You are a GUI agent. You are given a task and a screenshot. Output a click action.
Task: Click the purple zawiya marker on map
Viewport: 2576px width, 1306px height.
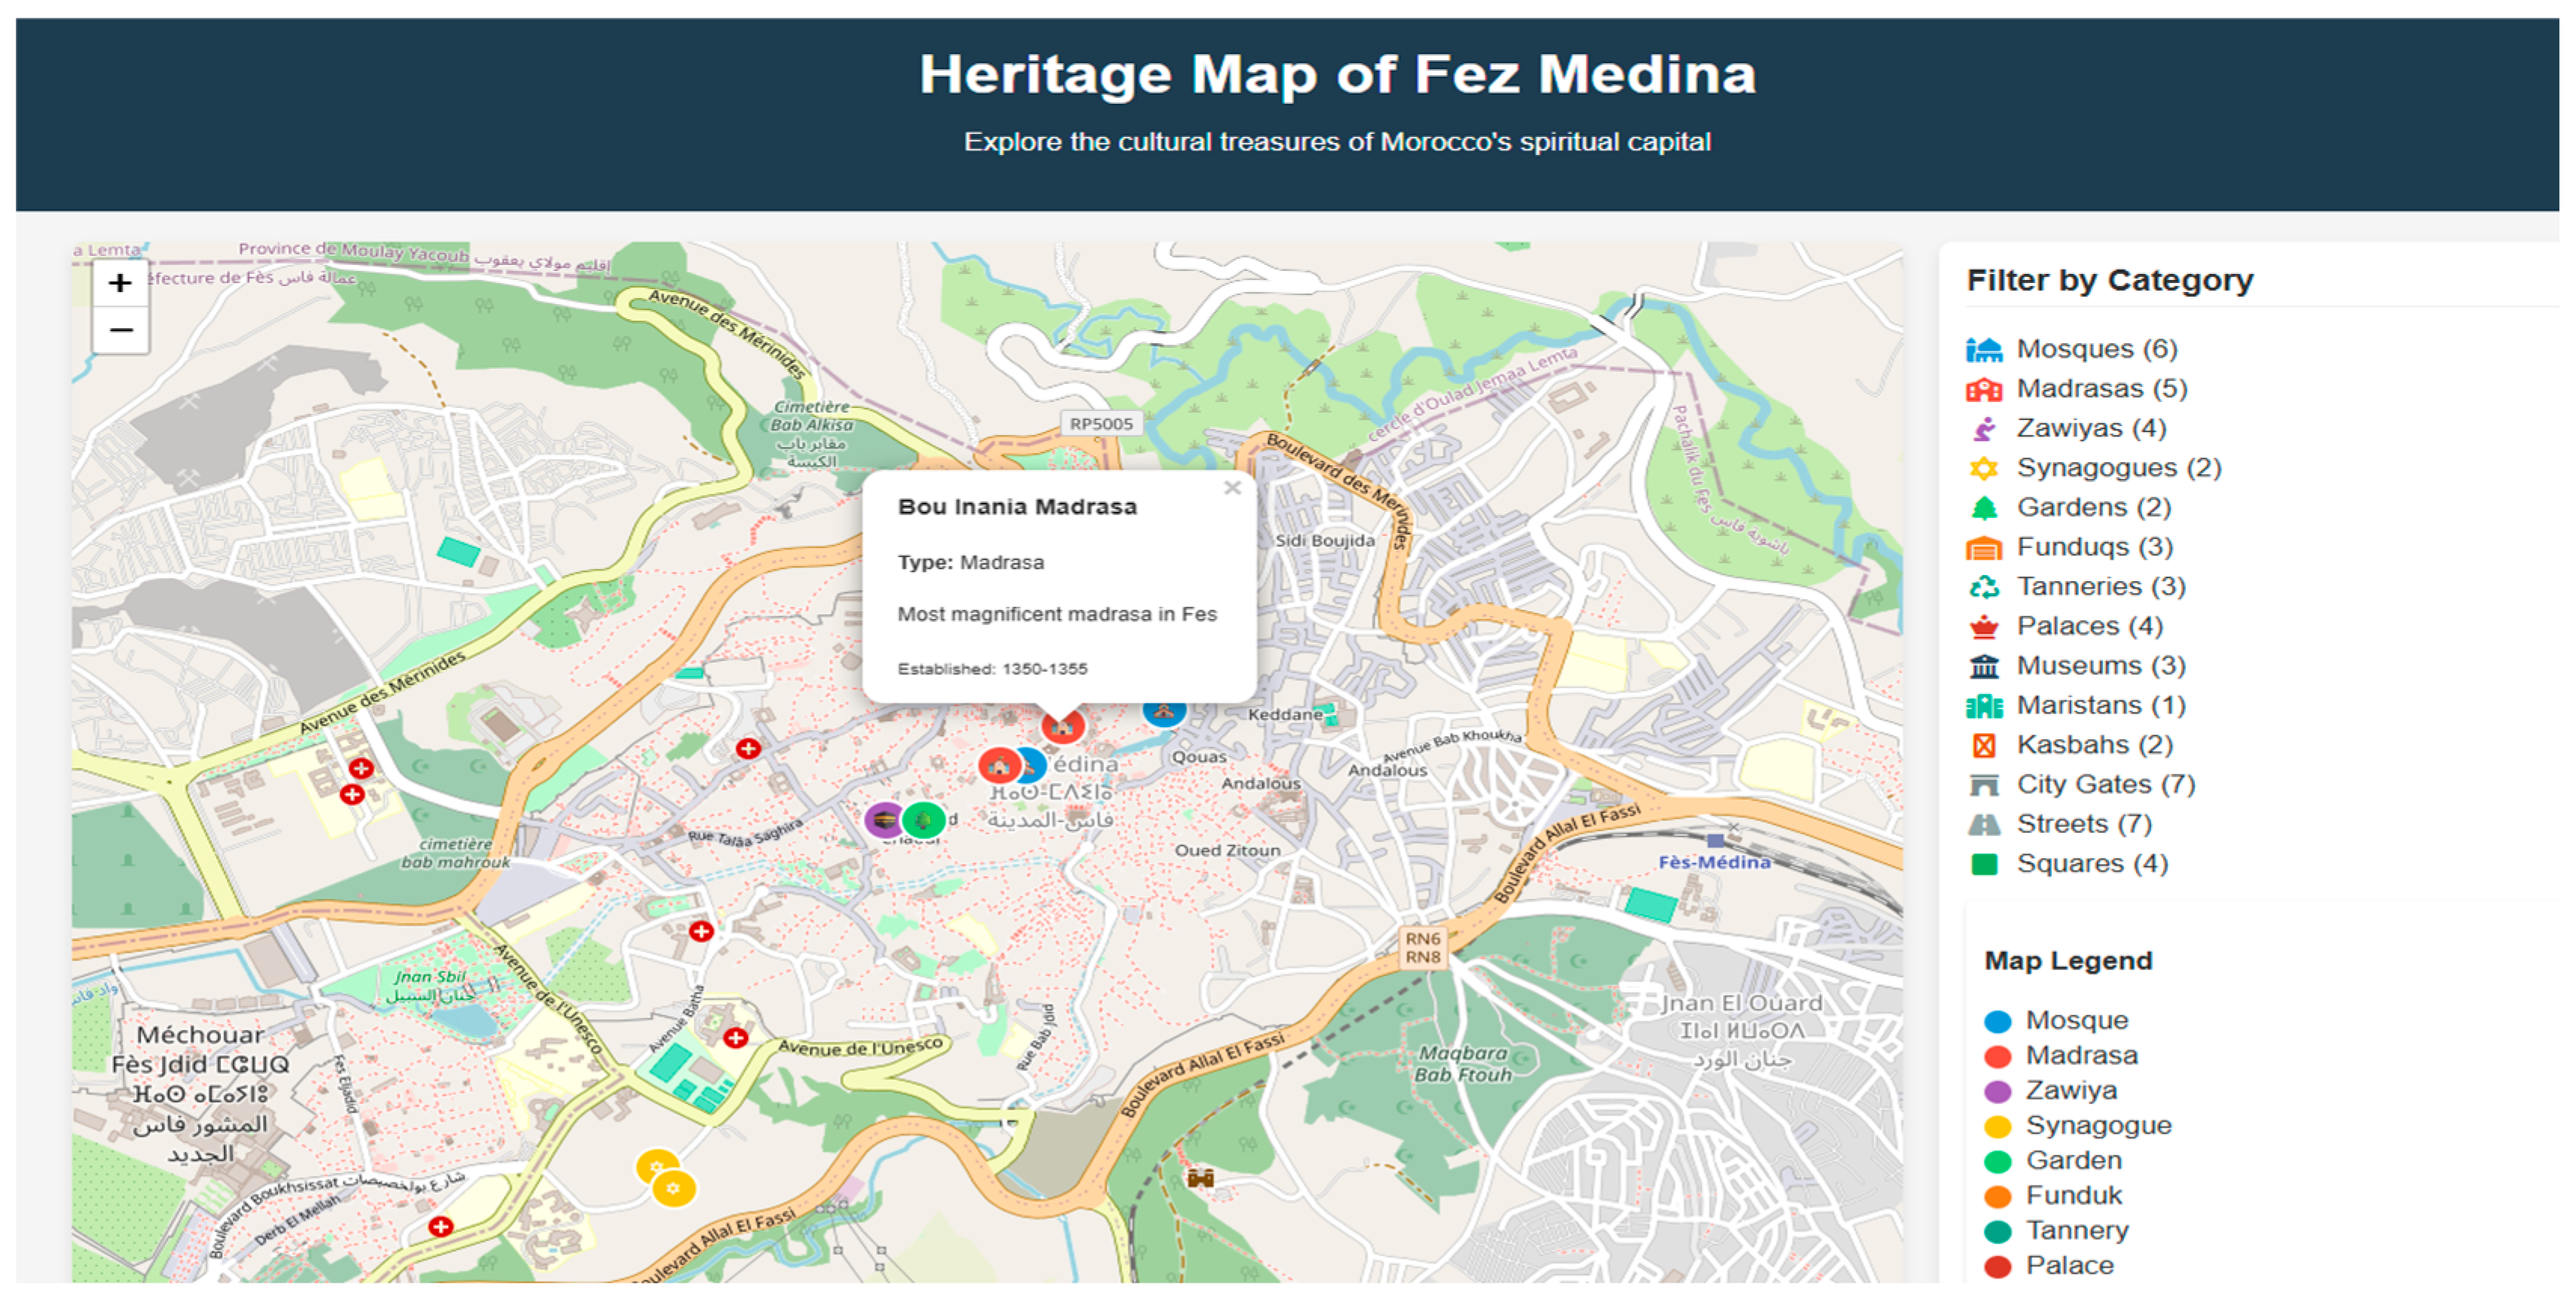884,820
